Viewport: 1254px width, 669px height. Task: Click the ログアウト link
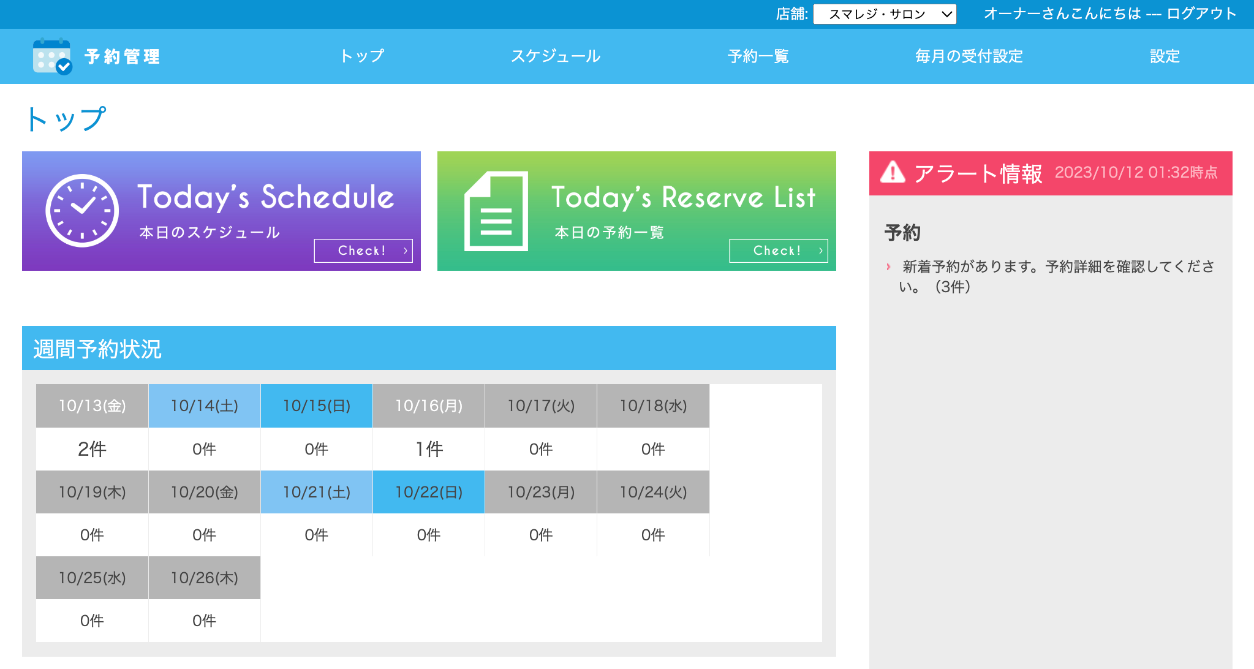(x=1201, y=13)
